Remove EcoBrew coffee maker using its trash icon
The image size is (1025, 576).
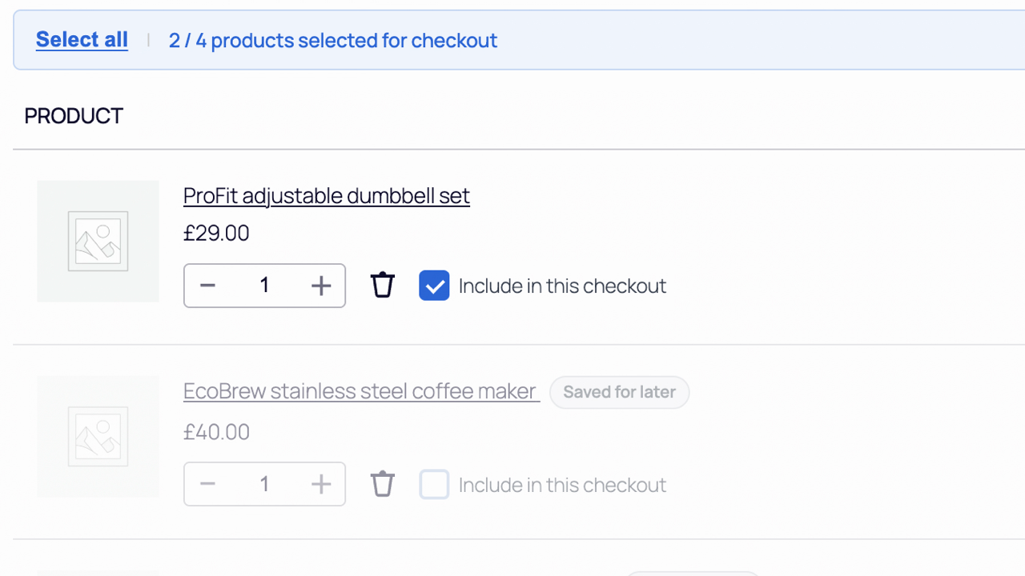382,483
